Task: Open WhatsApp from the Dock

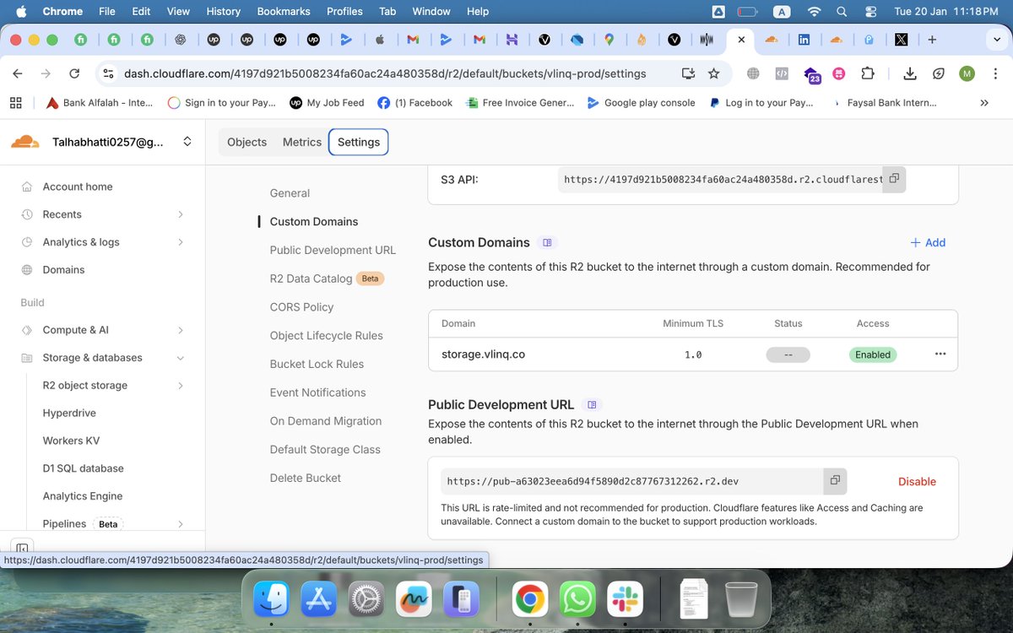Action: pyautogui.click(x=577, y=599)
